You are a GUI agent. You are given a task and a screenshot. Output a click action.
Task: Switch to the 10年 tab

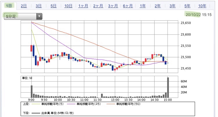202,6
